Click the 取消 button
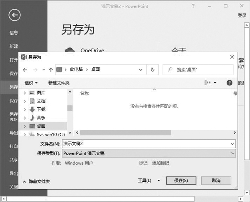250x202 pixels. [216, 181]
